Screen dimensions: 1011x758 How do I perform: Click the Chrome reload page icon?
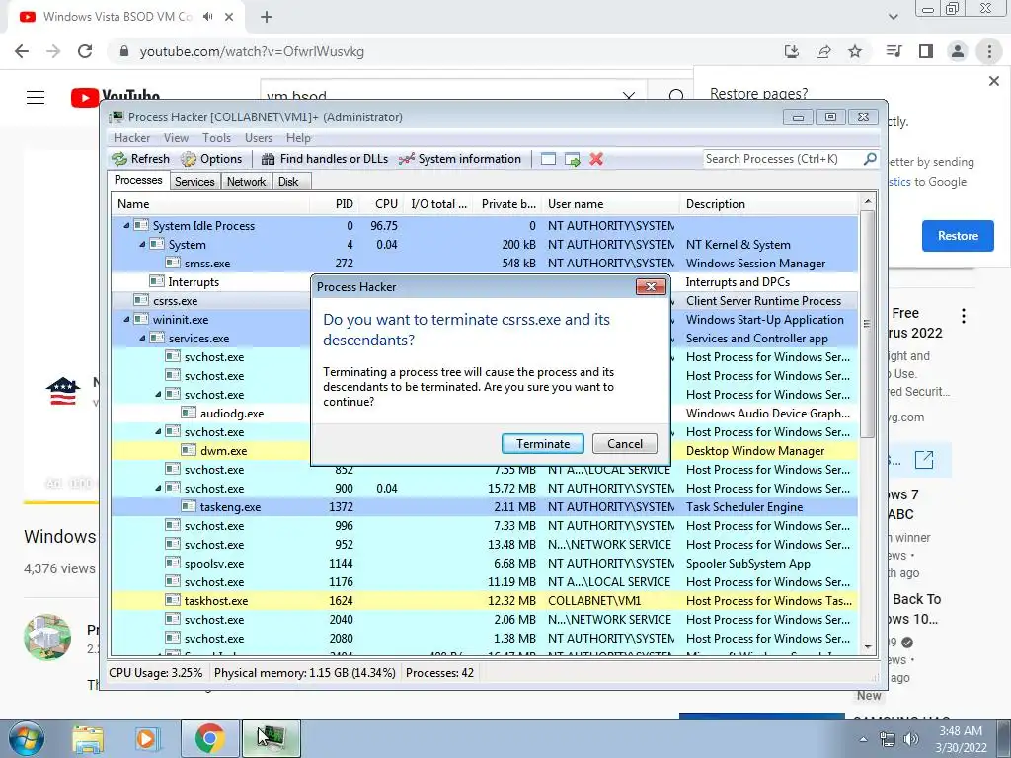(85, 51)
